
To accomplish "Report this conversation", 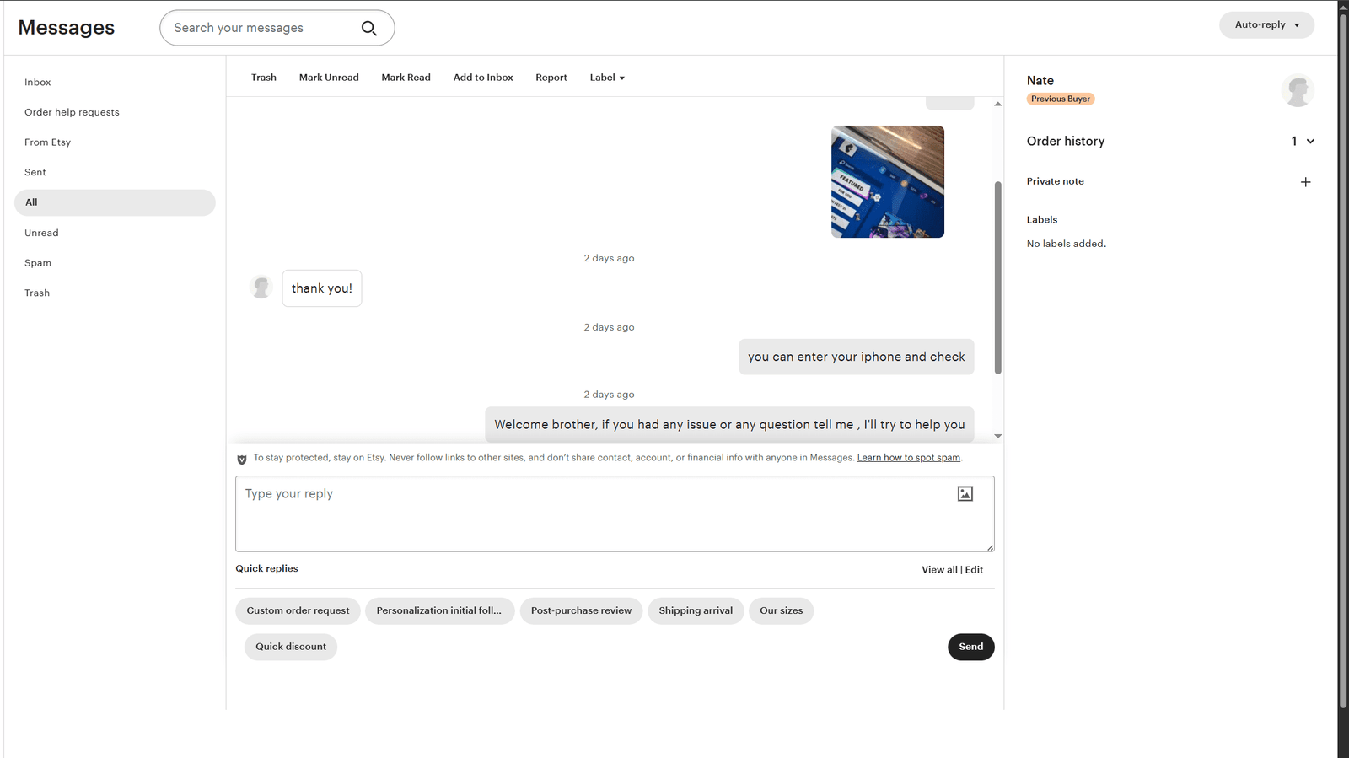I will (551, 78).
